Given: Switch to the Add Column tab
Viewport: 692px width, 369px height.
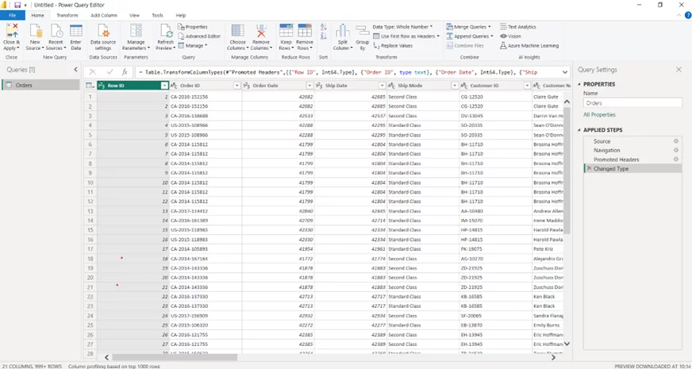Looking at the screenshot, I should point(104,15).
